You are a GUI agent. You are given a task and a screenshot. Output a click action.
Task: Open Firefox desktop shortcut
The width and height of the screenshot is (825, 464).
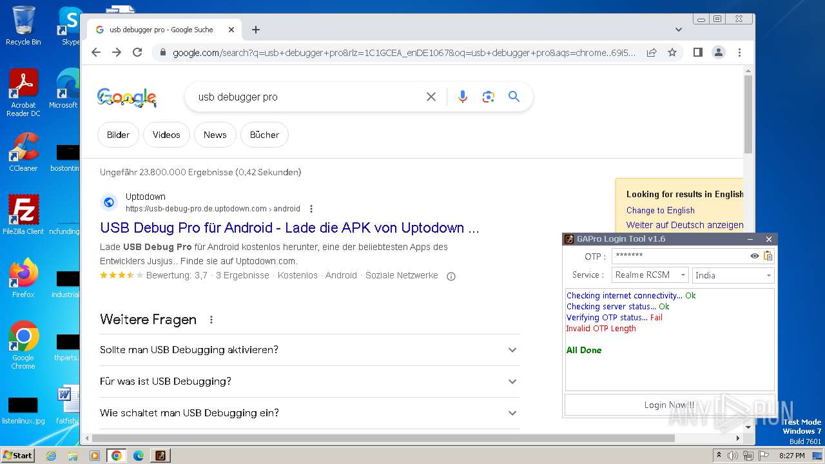click(23, 278)
